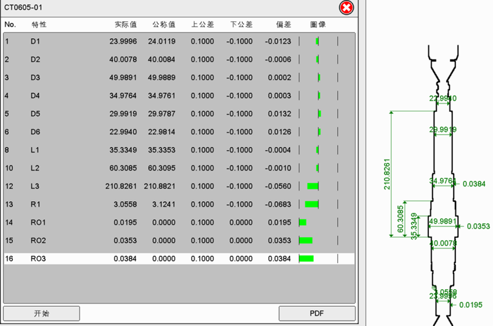Click actual value 40.0078 for D2

tap(123, 59)
